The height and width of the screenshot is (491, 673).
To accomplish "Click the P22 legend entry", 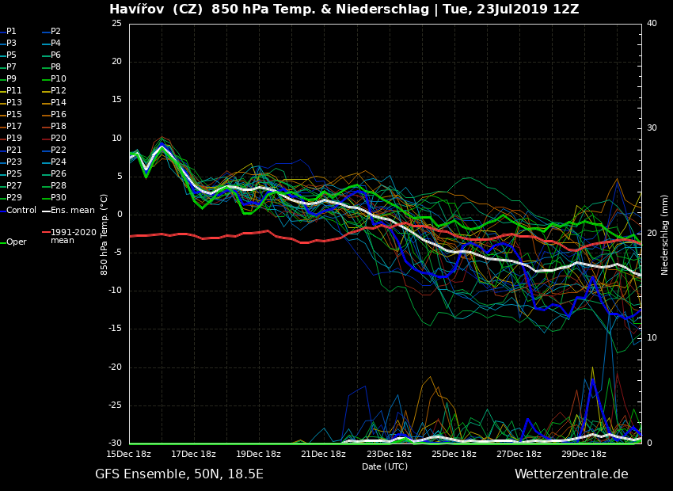I will coord(58,150).
